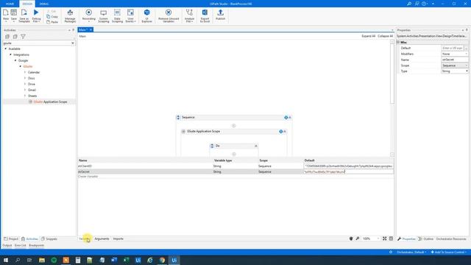Click the pan hand tool icon

click(x=351, y=239)
